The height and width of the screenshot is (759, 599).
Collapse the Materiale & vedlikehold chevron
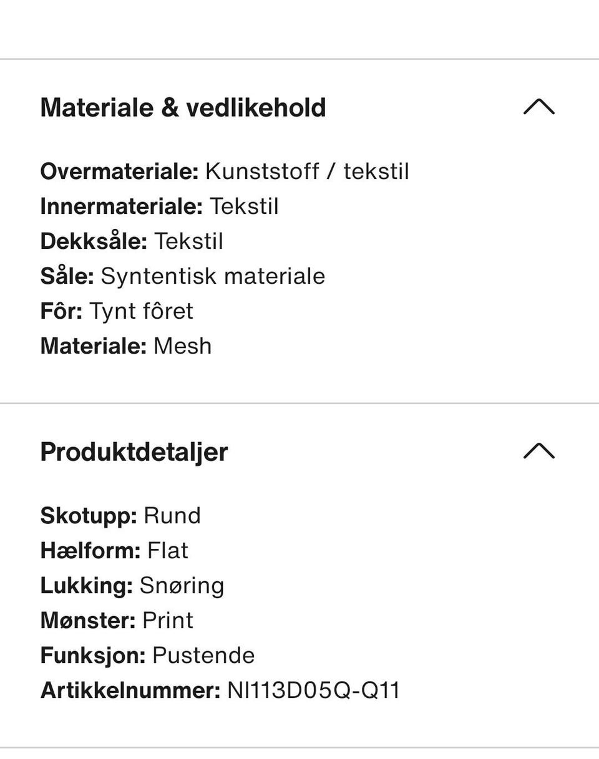[x=538, y=107]
